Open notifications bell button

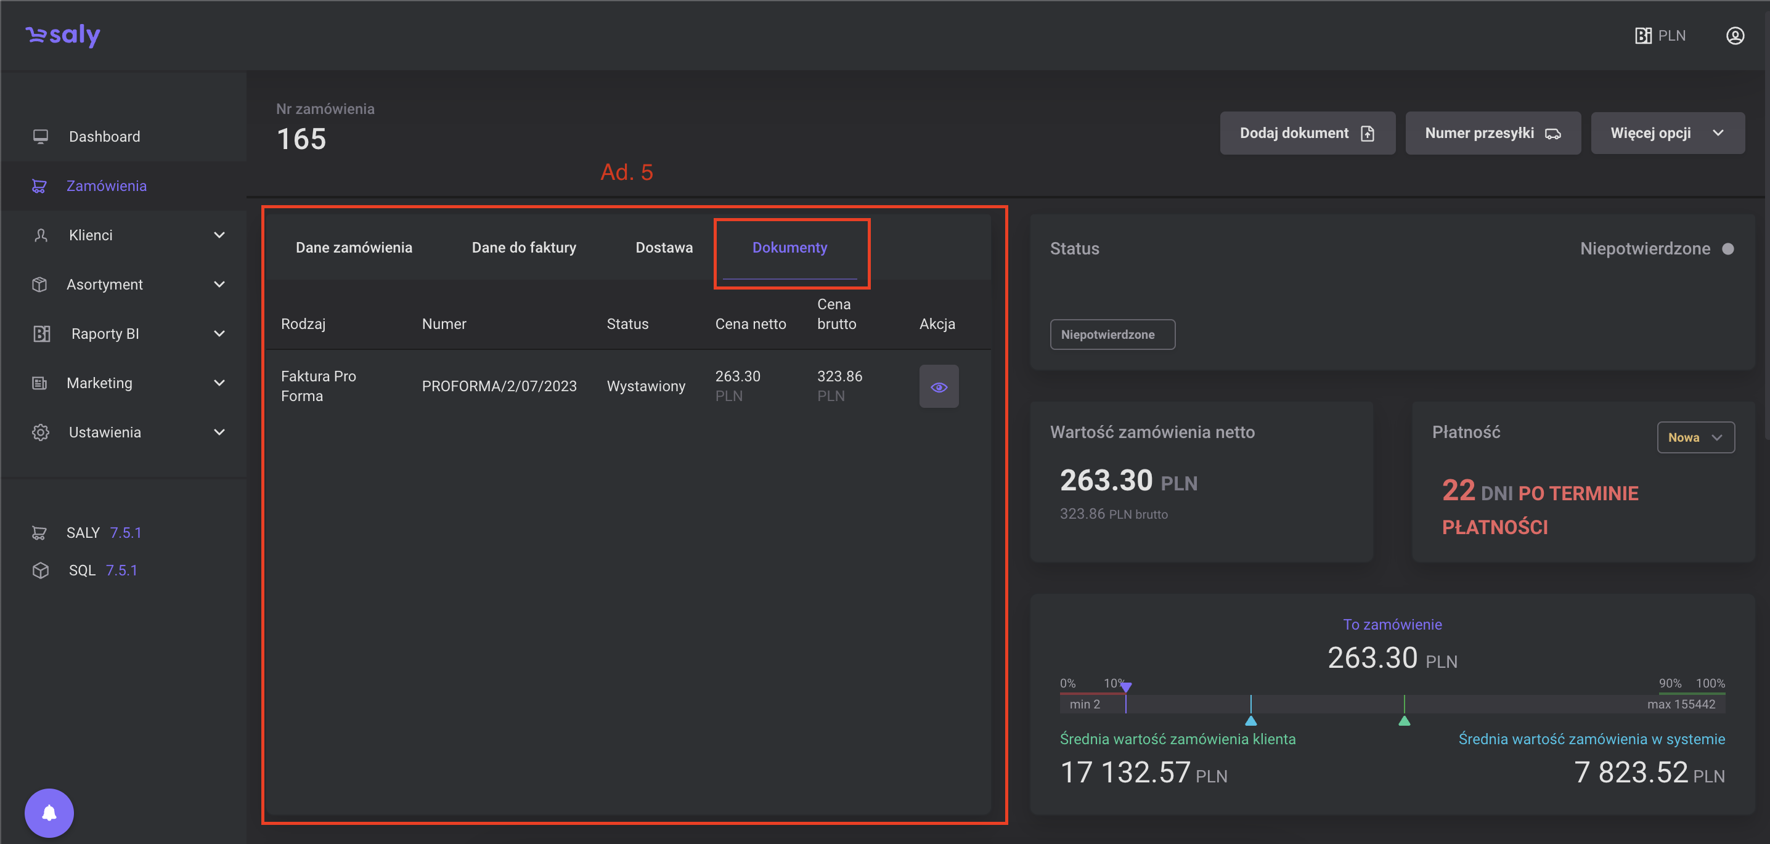pos(49,813)
